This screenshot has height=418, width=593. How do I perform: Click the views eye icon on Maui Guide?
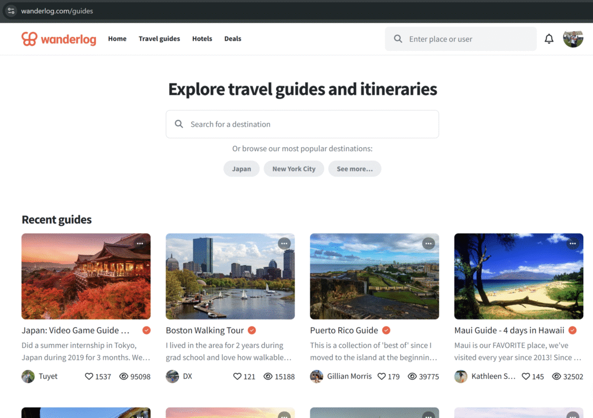click(x=557, y=376)
